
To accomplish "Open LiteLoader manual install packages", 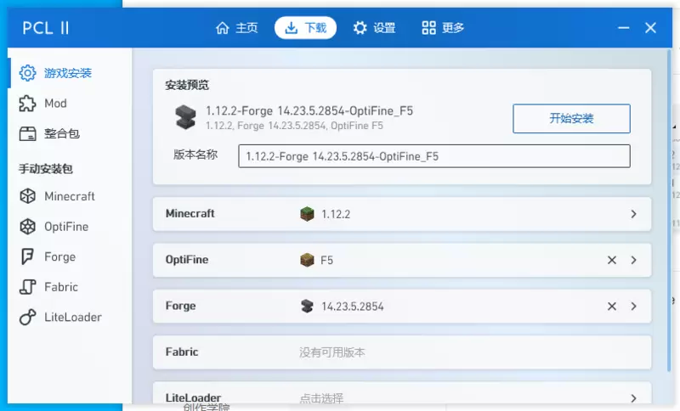I will 70,317.
